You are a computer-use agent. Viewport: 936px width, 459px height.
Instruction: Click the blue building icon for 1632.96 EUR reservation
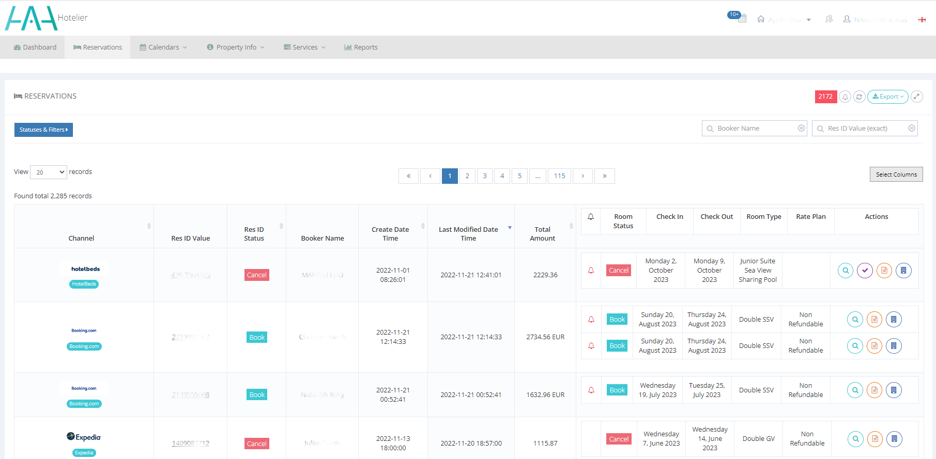click(x=894, y=390)
